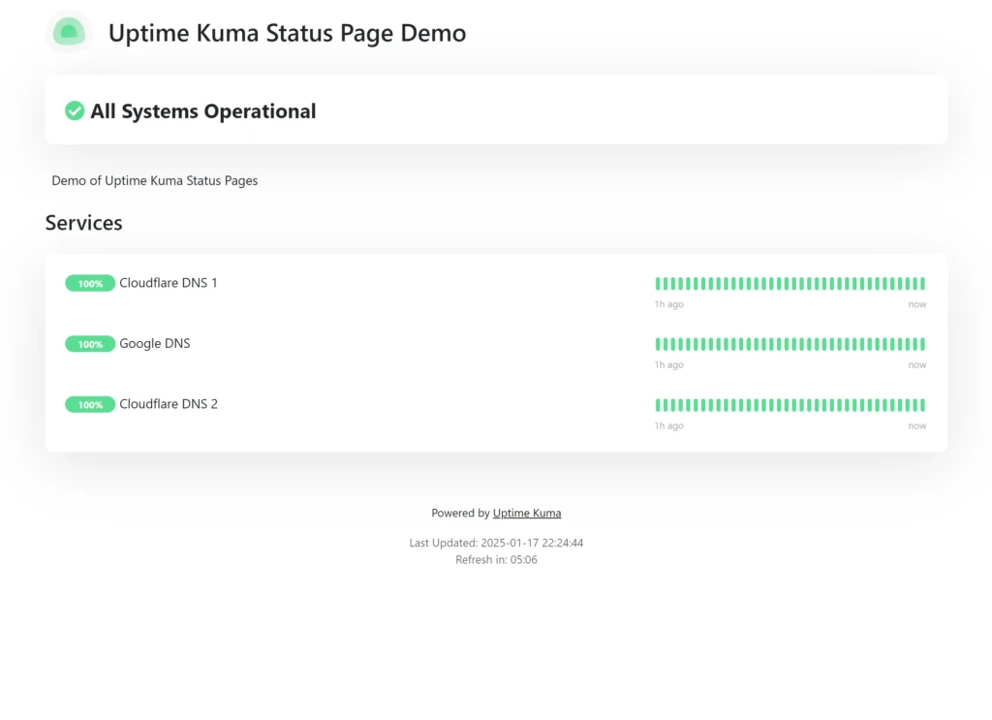Viewport: 992px width, 720px height.
Task: Click the 100% badge for Google DNS
Action: click(x=90, y=344)
